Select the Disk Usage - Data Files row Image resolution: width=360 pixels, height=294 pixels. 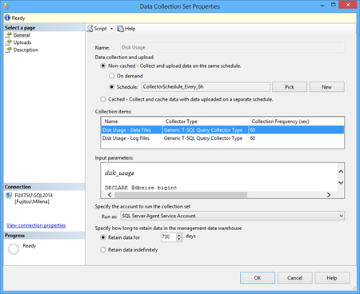(222, 130)
